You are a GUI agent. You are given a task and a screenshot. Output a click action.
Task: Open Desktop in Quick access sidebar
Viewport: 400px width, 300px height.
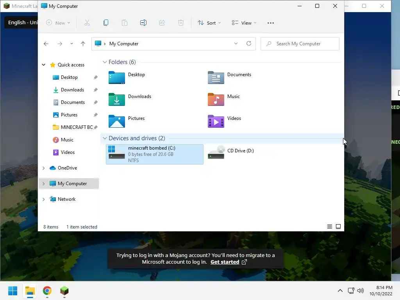[69, 77]
